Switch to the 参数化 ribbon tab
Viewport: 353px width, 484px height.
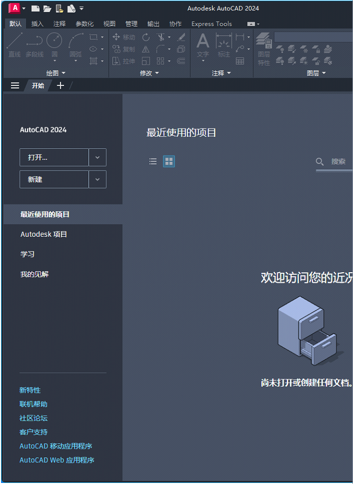pos(84,24)
